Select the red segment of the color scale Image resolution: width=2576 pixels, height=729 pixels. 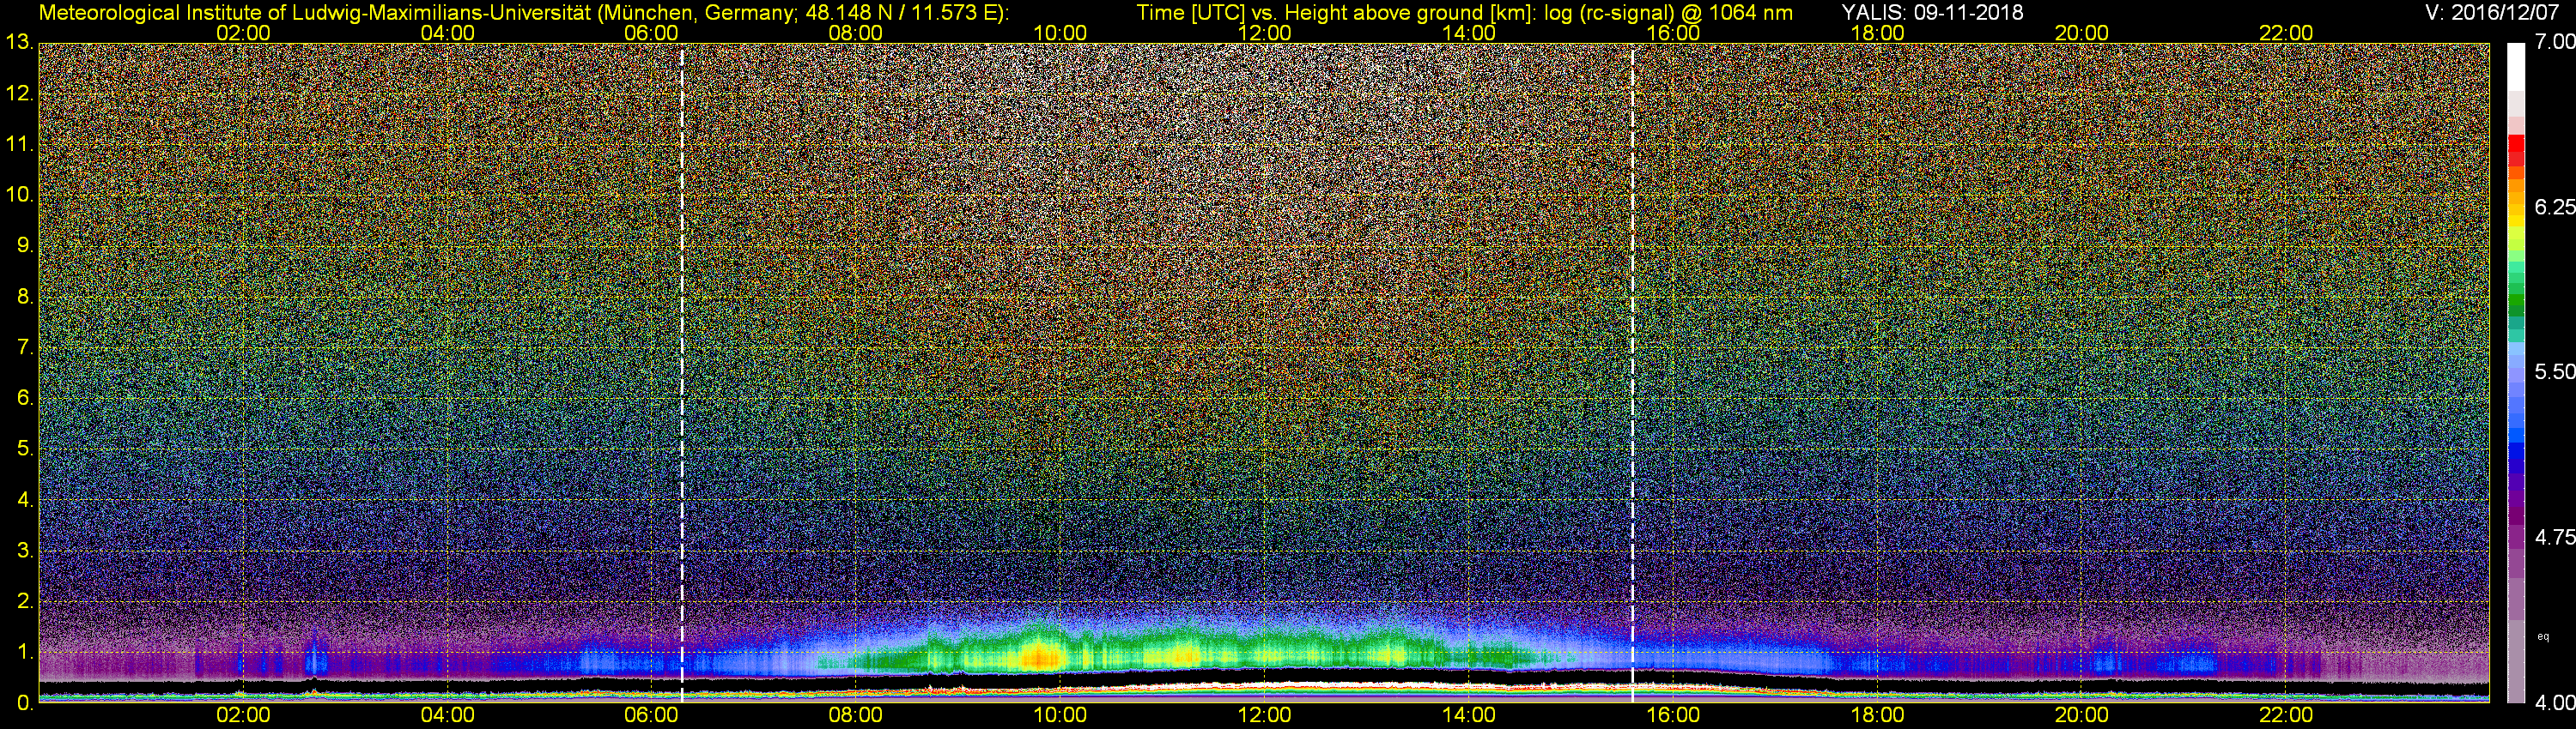[2516, 148]
